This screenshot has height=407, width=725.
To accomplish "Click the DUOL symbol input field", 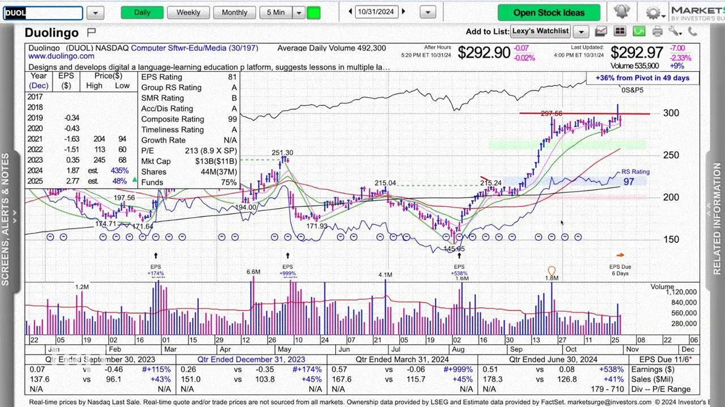I will click(42, 13).
